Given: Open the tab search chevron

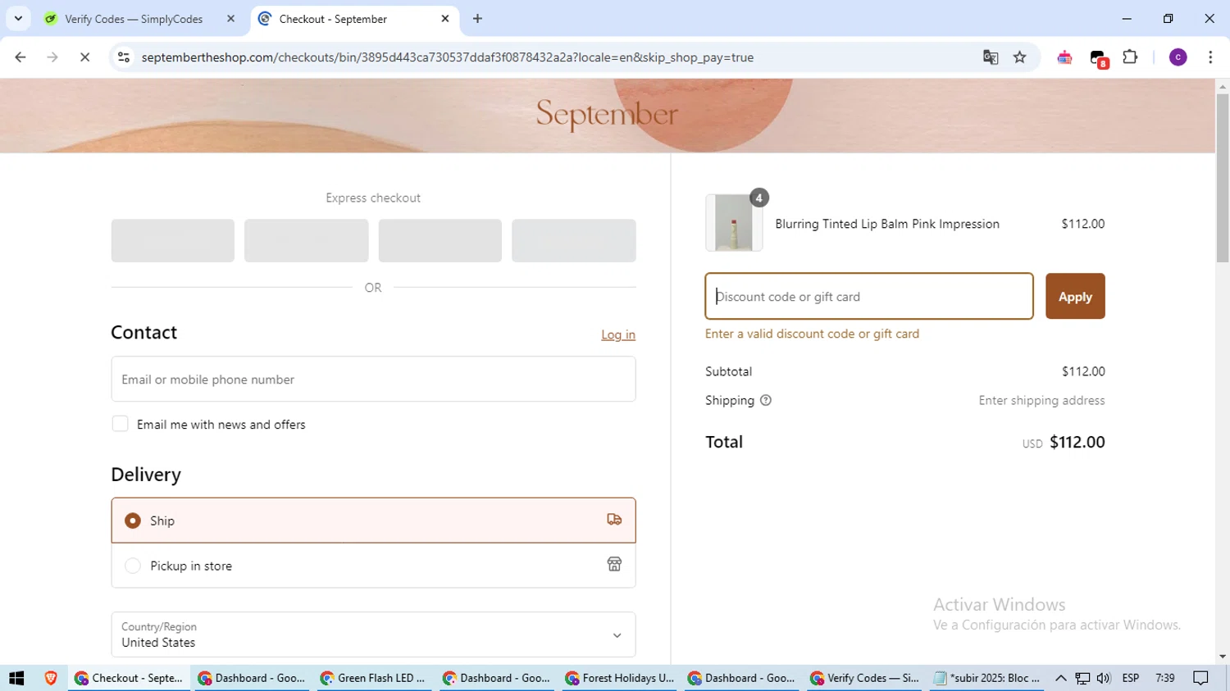Looking at the screenshot, I should 18,18.
